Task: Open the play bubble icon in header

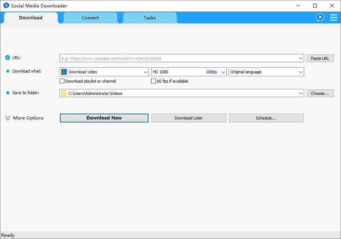Action: click(320, 17)
